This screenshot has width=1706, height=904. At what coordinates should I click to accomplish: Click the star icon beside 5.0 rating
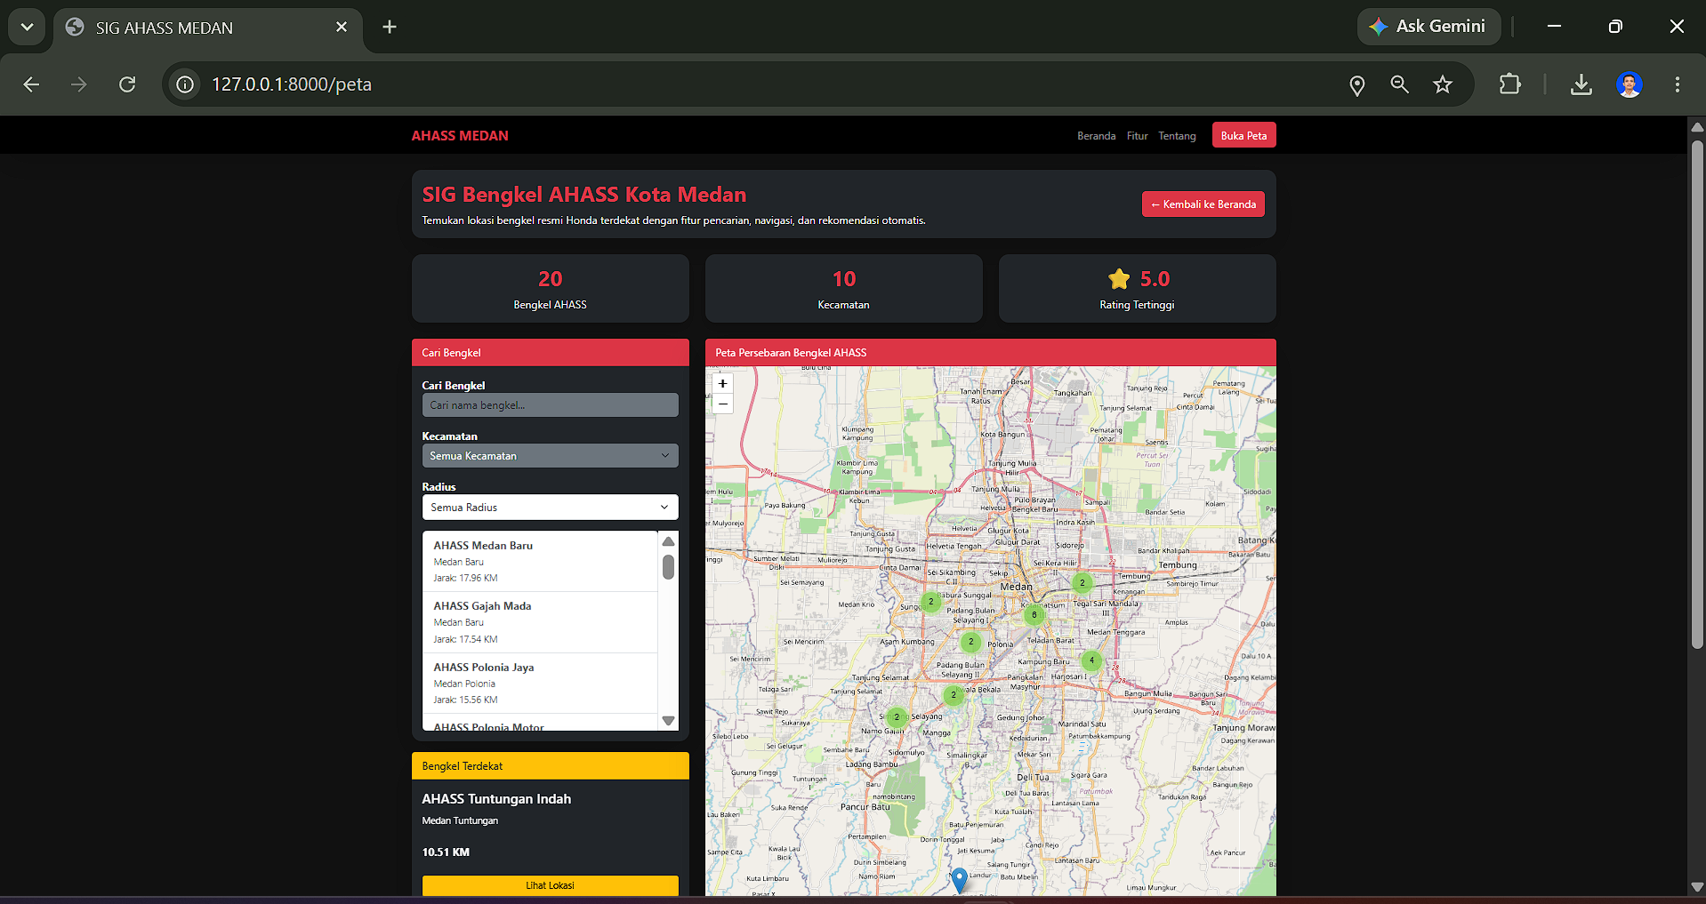pyautogui.click(x=1119, y=279)
